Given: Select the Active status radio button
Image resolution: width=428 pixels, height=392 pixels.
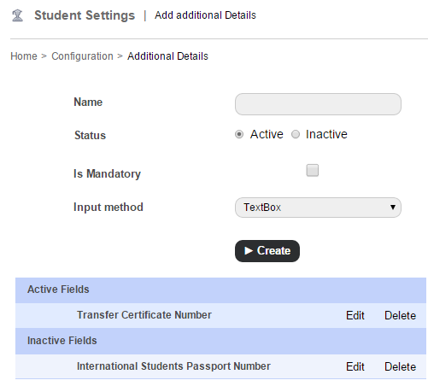Looking at the screenshot, I should coord(239,134).
